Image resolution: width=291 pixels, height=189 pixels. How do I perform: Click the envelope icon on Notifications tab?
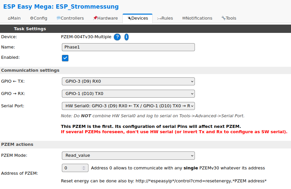(184, 18)
